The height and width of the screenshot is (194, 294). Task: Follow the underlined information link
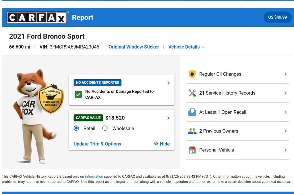(94, 176)
